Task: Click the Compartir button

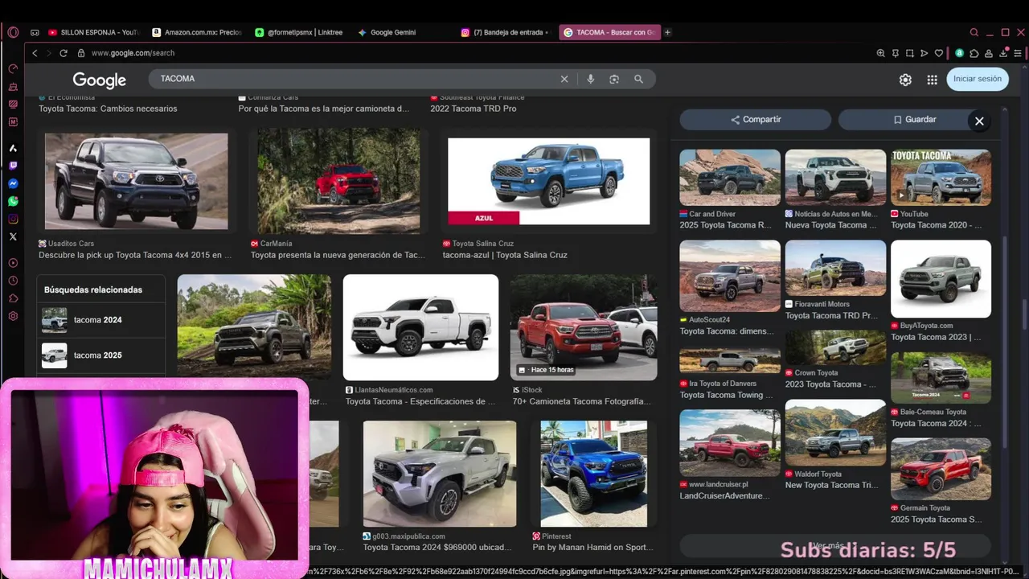Action: click(755, 119)
